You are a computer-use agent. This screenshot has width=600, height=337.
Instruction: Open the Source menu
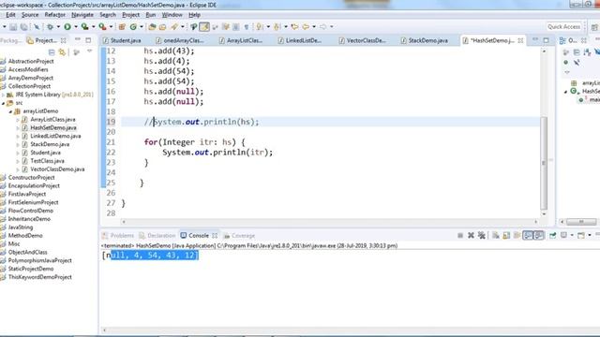pos(30,15)
